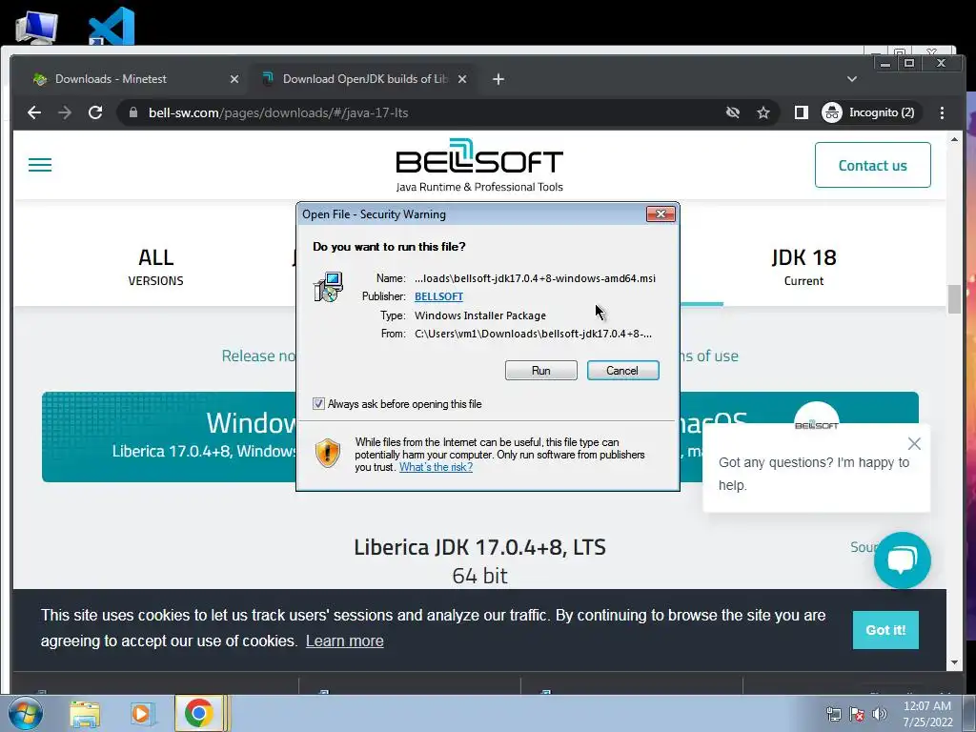The image size is (976, 732).
Task: Click the volume speaker tray icon
Action: click(x=880, y=715)
